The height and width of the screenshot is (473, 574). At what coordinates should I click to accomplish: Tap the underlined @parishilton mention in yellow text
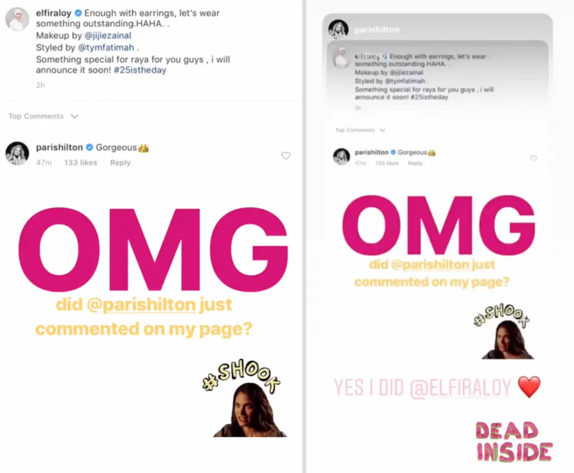tap(141, 305)
